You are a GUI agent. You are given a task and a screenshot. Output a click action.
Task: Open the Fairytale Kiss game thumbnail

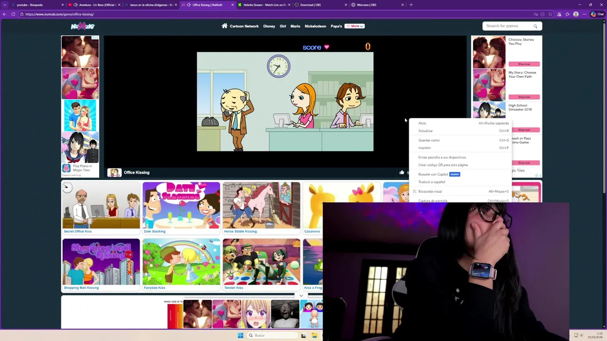[181, 262]
